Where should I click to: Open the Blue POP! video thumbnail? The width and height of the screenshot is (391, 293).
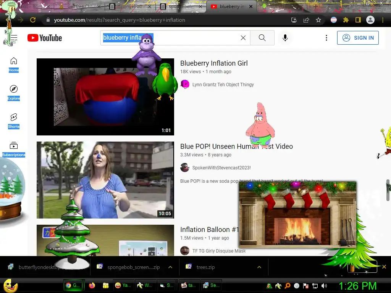105,180
